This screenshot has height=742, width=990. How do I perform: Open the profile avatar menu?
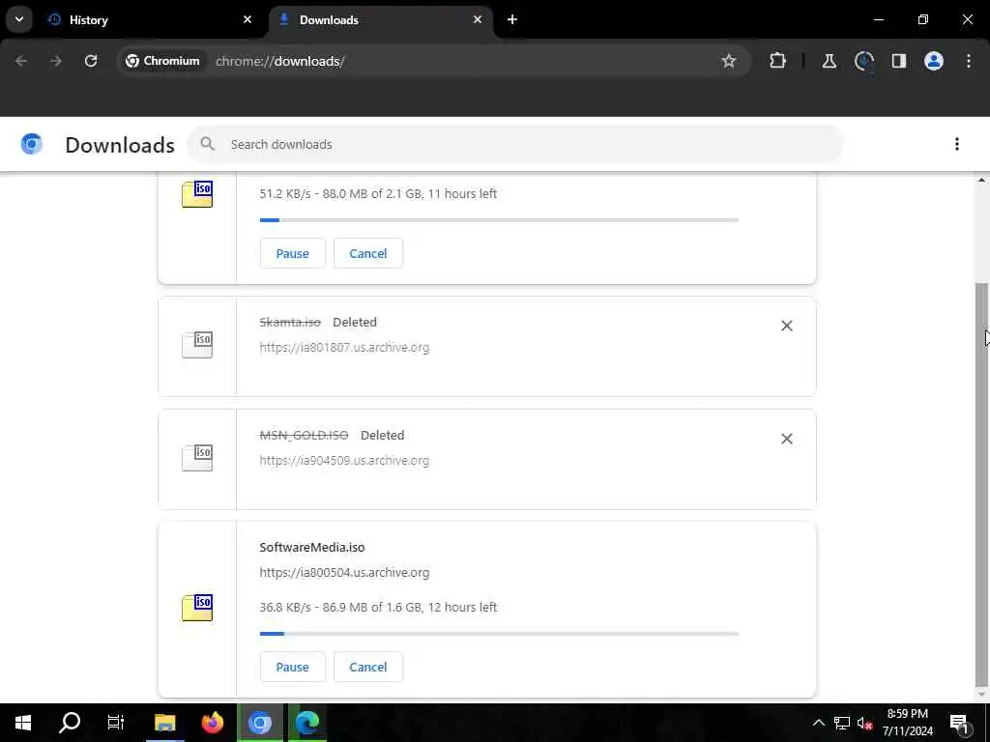(933, 61)
